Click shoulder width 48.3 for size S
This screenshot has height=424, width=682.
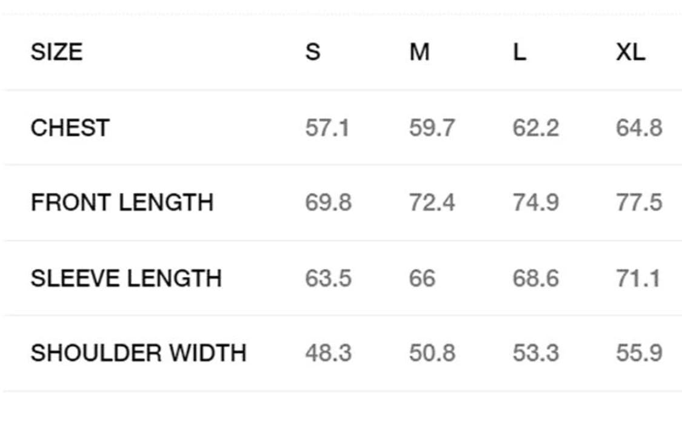pyautogui.click(x=328, y=353)
